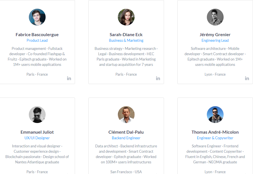Select the Engineering Lead title
The image size is (253, 174).
(215, 40)
